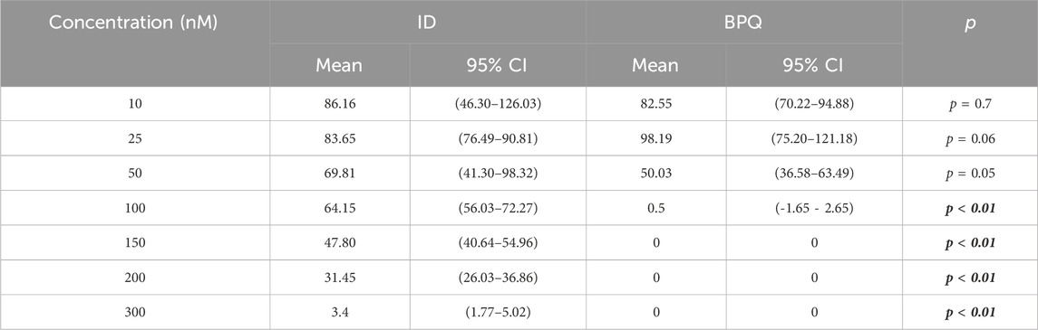Select the ID group header
Image resolution: width=1038 pixels, height=330 pixels.
pyautogui.click(x=428, y=22)
